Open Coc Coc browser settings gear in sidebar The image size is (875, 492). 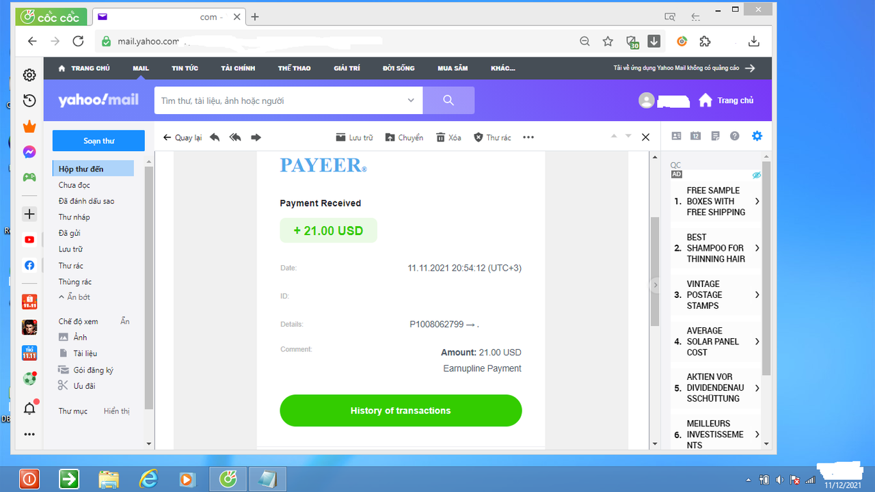[29, 75]
